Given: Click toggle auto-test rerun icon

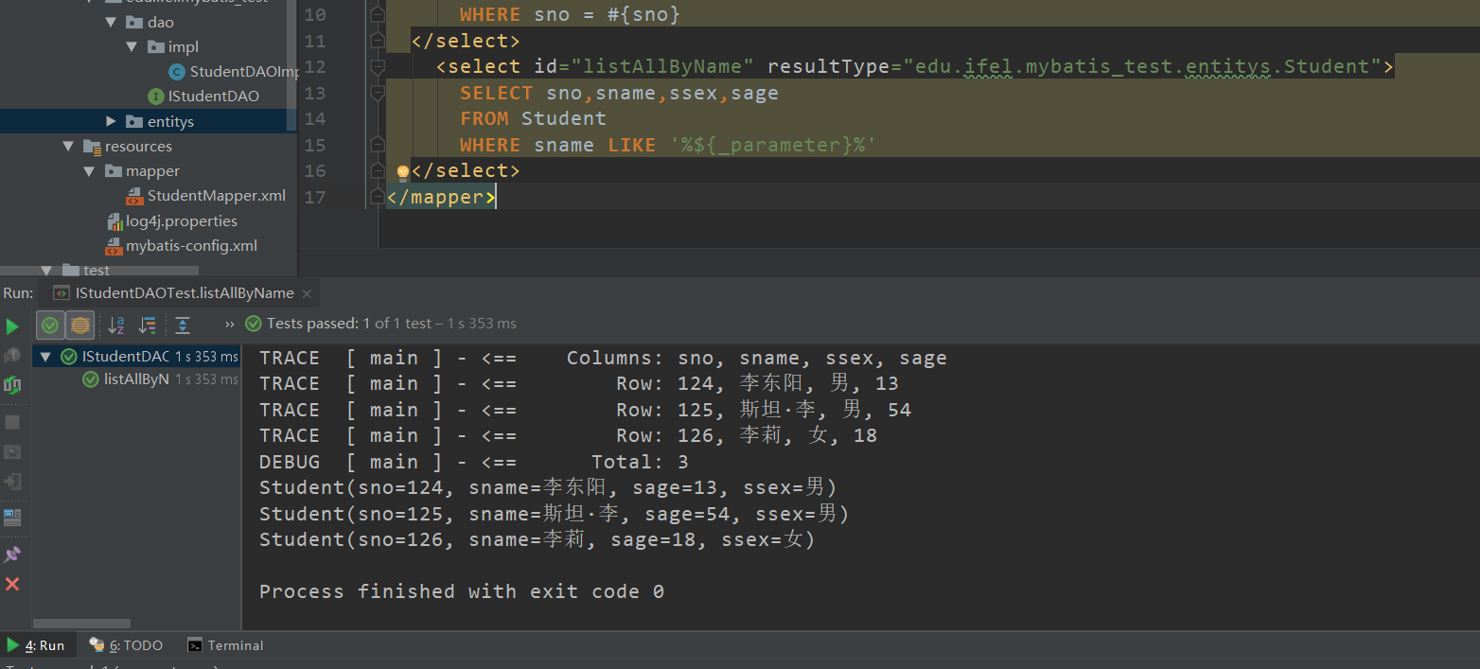Looking at the screenshot, I should (12, 385).
